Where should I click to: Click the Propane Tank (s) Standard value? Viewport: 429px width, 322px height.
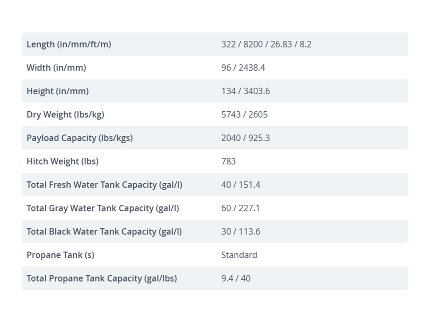click(239, 255)
